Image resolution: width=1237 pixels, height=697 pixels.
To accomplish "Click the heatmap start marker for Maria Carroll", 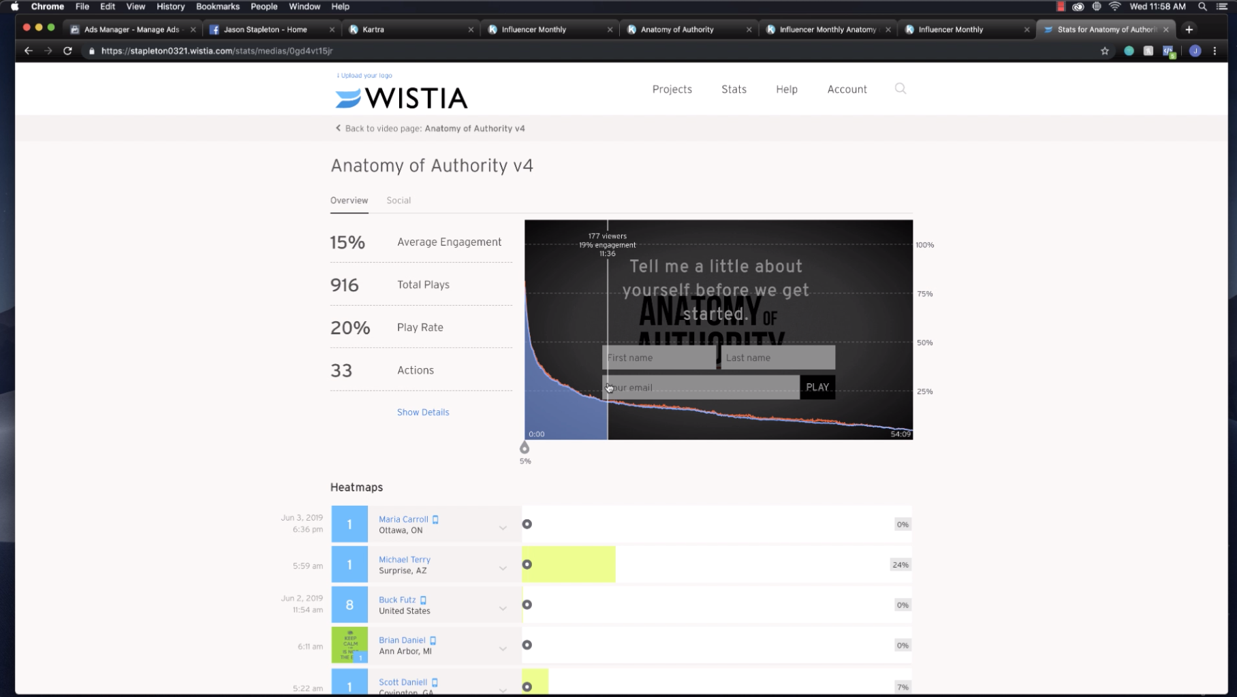I will 527,524.
